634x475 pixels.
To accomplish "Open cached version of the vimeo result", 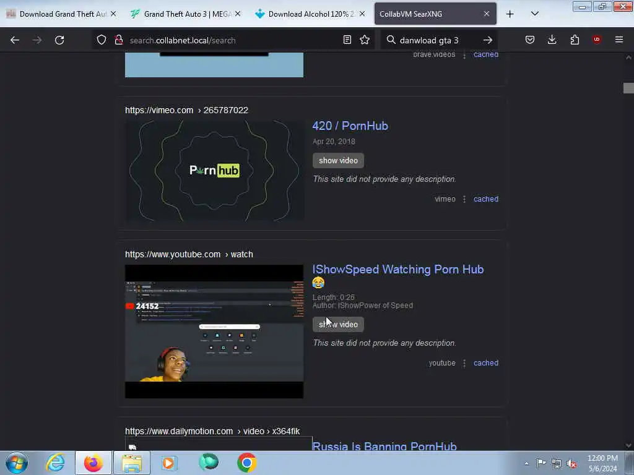I will (485, 199).
